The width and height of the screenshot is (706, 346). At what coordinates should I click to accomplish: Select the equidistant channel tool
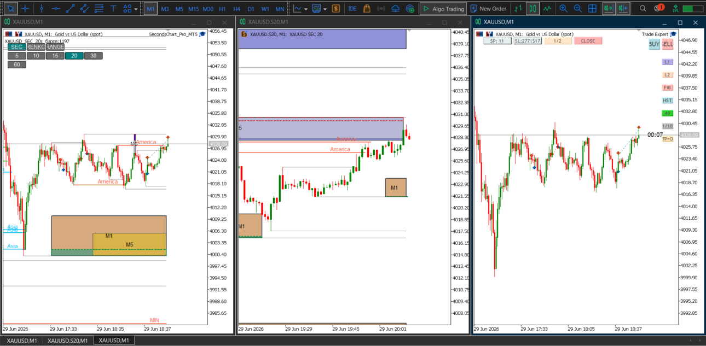pyautogui.click(x=84, y=9)
